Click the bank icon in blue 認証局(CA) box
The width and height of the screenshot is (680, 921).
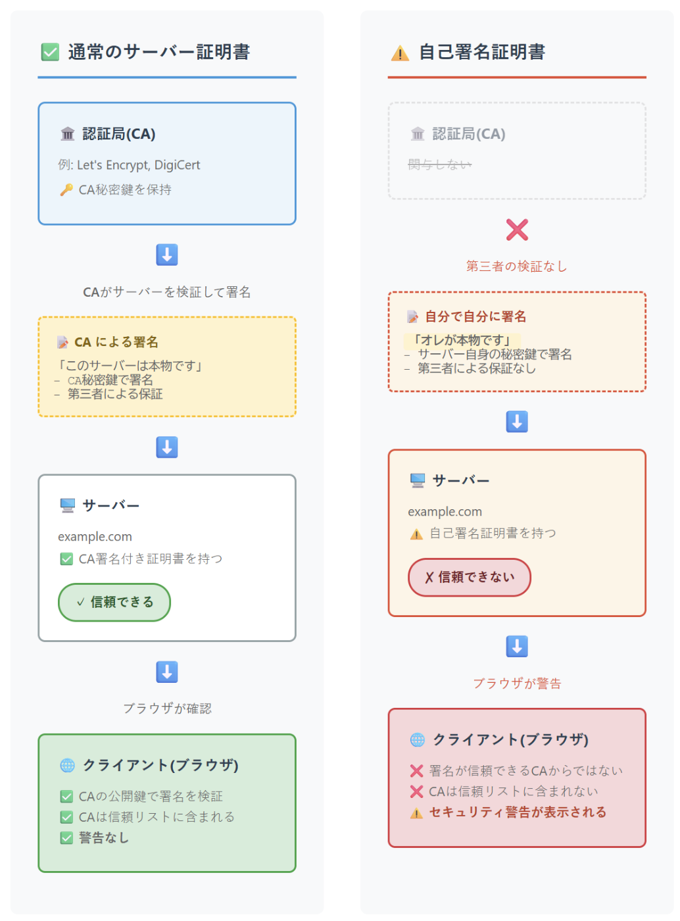[68, 134]
